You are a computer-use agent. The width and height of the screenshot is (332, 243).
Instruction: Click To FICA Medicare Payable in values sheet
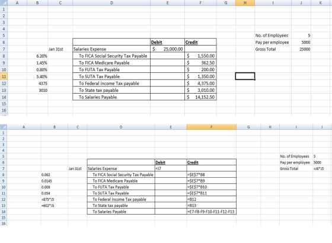(104, 63)
